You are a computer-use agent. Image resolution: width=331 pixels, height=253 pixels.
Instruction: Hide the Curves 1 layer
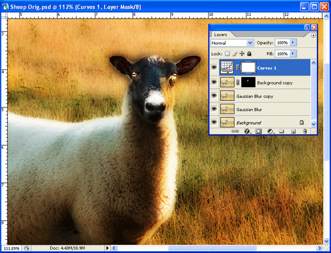[214, 67]
